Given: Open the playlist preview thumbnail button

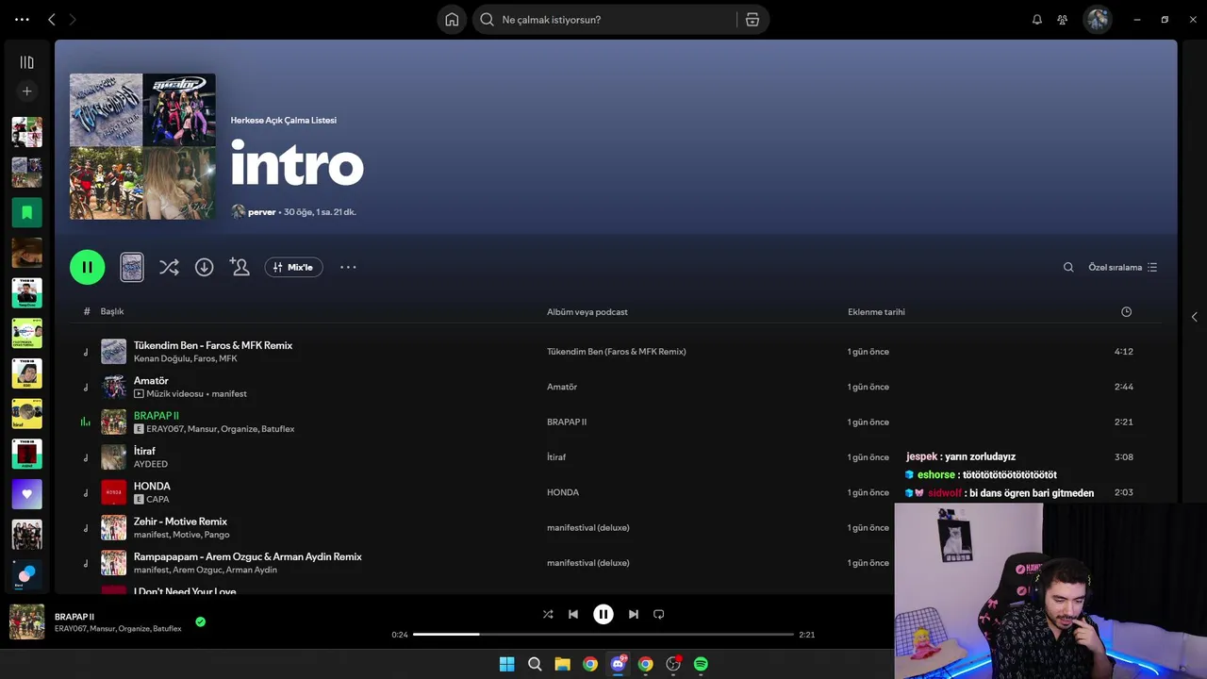Looking at the screenshot, I should tap(132, 267).
